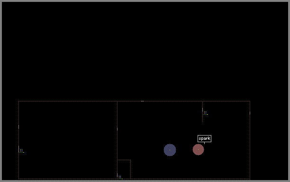Click the 'spark' name label
This screenshot has width=290, height=182.
(x=204, y=138)
